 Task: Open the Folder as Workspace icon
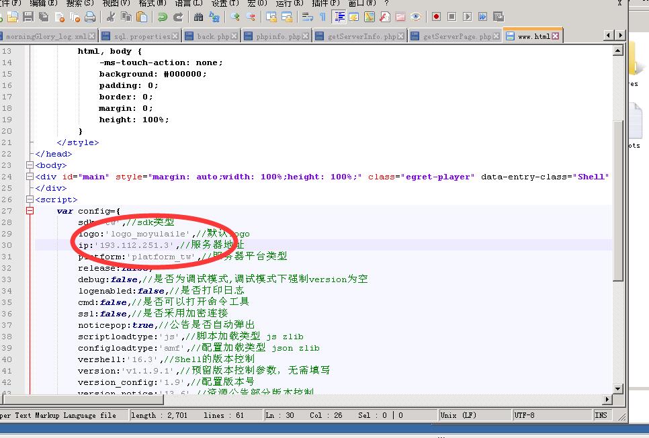pos(400,17)
